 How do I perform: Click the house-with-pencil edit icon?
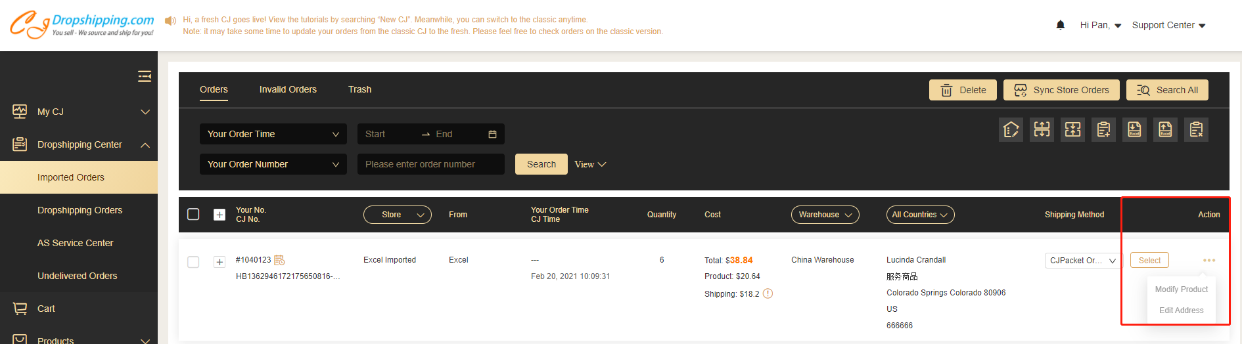click(x=1011, y=130)
